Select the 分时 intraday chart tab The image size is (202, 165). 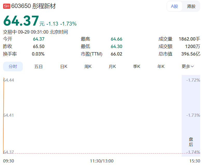pyautogui.click(x=13, y=66)
